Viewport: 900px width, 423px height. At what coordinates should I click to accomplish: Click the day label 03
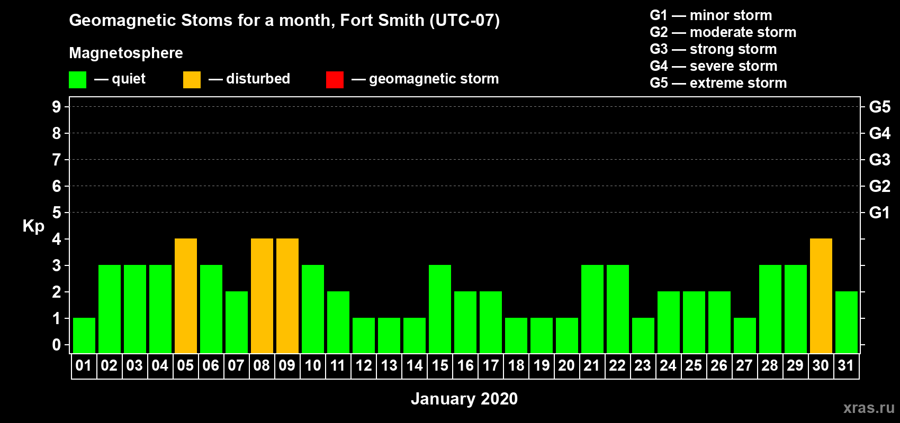click(x=135, y=366)
